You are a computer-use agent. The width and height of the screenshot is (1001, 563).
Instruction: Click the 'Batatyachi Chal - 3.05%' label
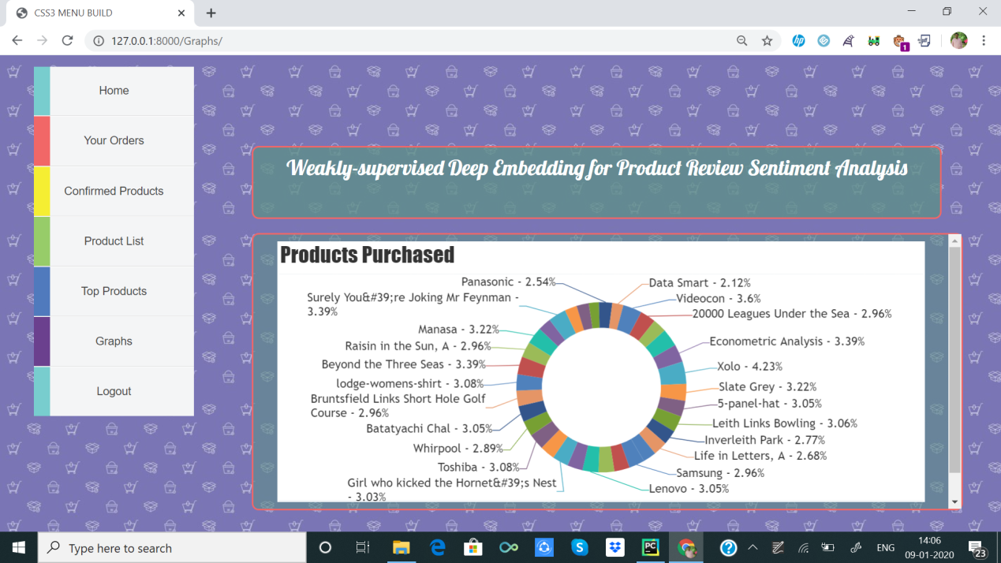(x=429, y=429)
